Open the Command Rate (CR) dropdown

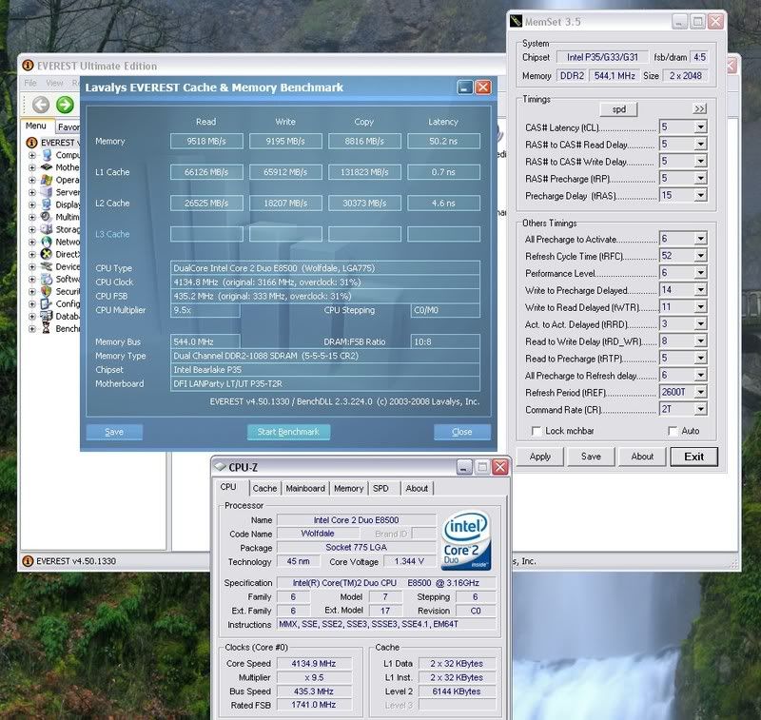(x=700, y=408)
